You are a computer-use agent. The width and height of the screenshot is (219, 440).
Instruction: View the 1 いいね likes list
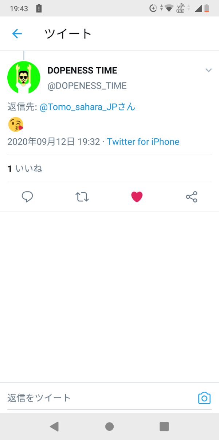point(25,169)
